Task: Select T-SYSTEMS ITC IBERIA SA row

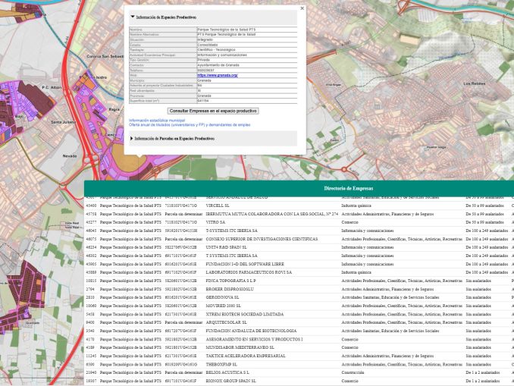Action: click(231, 231)
